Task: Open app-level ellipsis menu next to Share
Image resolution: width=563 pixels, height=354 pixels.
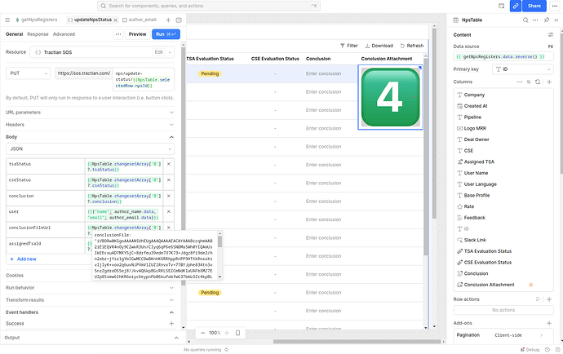Action: click(554, 6)
